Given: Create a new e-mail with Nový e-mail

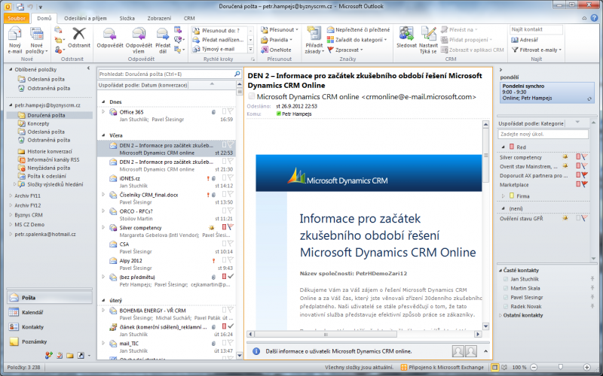Looking at the screenshot, I should click(x=15, y=40).
